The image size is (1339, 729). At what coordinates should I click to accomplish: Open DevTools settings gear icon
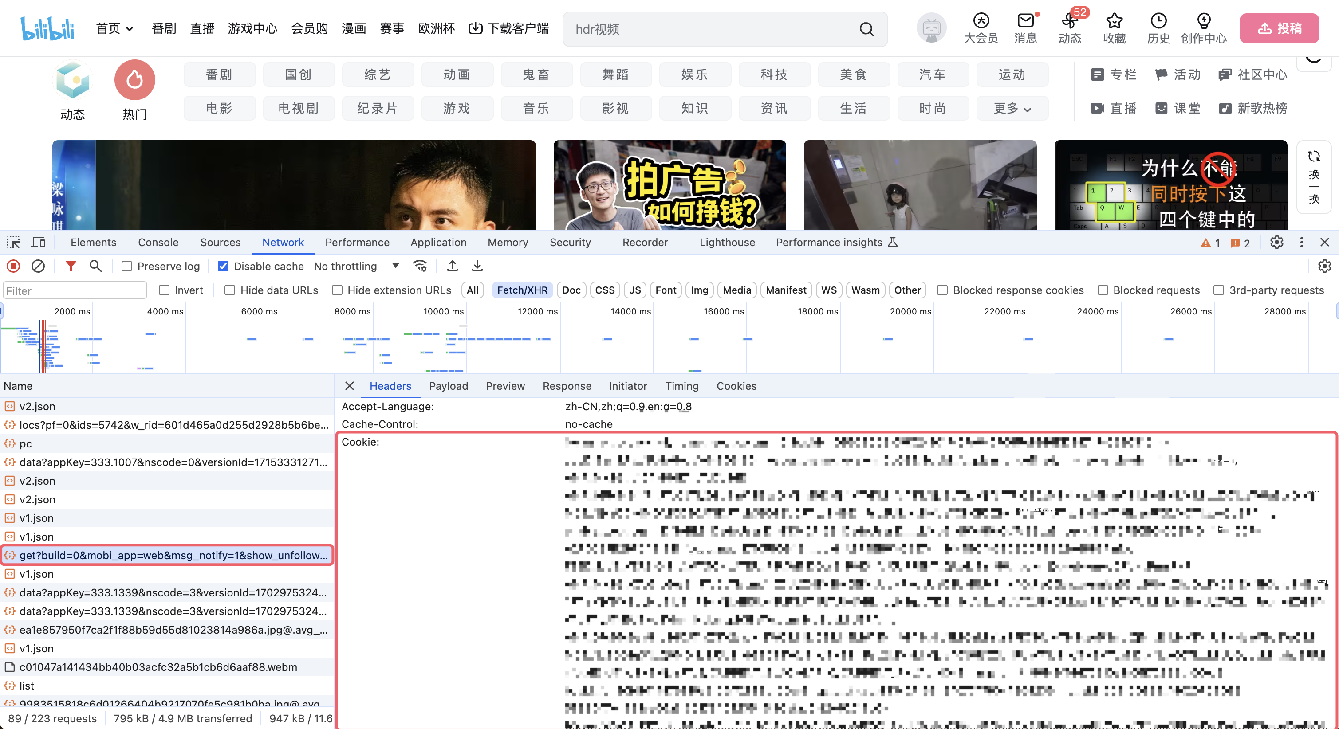[1276, 242]
